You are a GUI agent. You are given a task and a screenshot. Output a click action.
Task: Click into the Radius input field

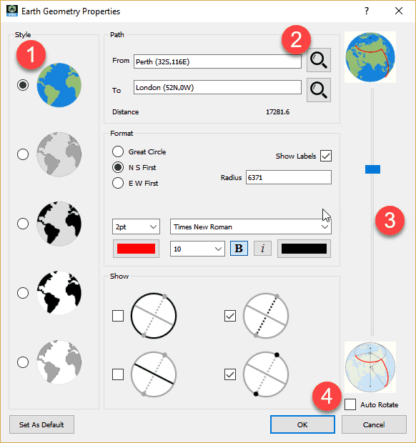click(289, 177)
